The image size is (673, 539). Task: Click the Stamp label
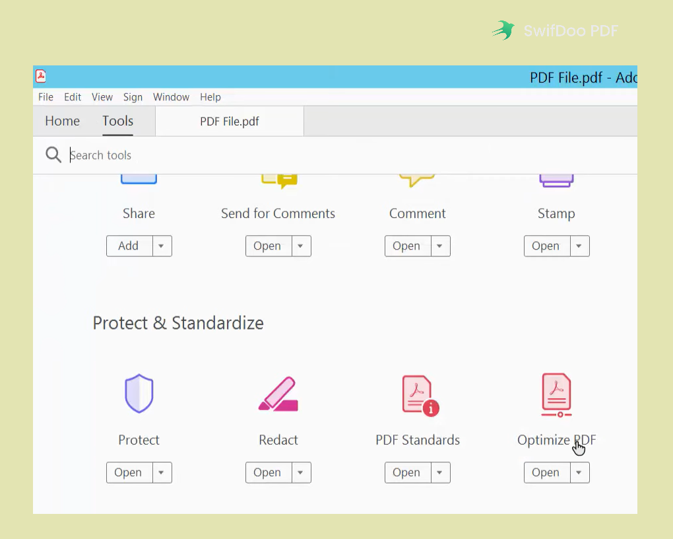[556, 213]
